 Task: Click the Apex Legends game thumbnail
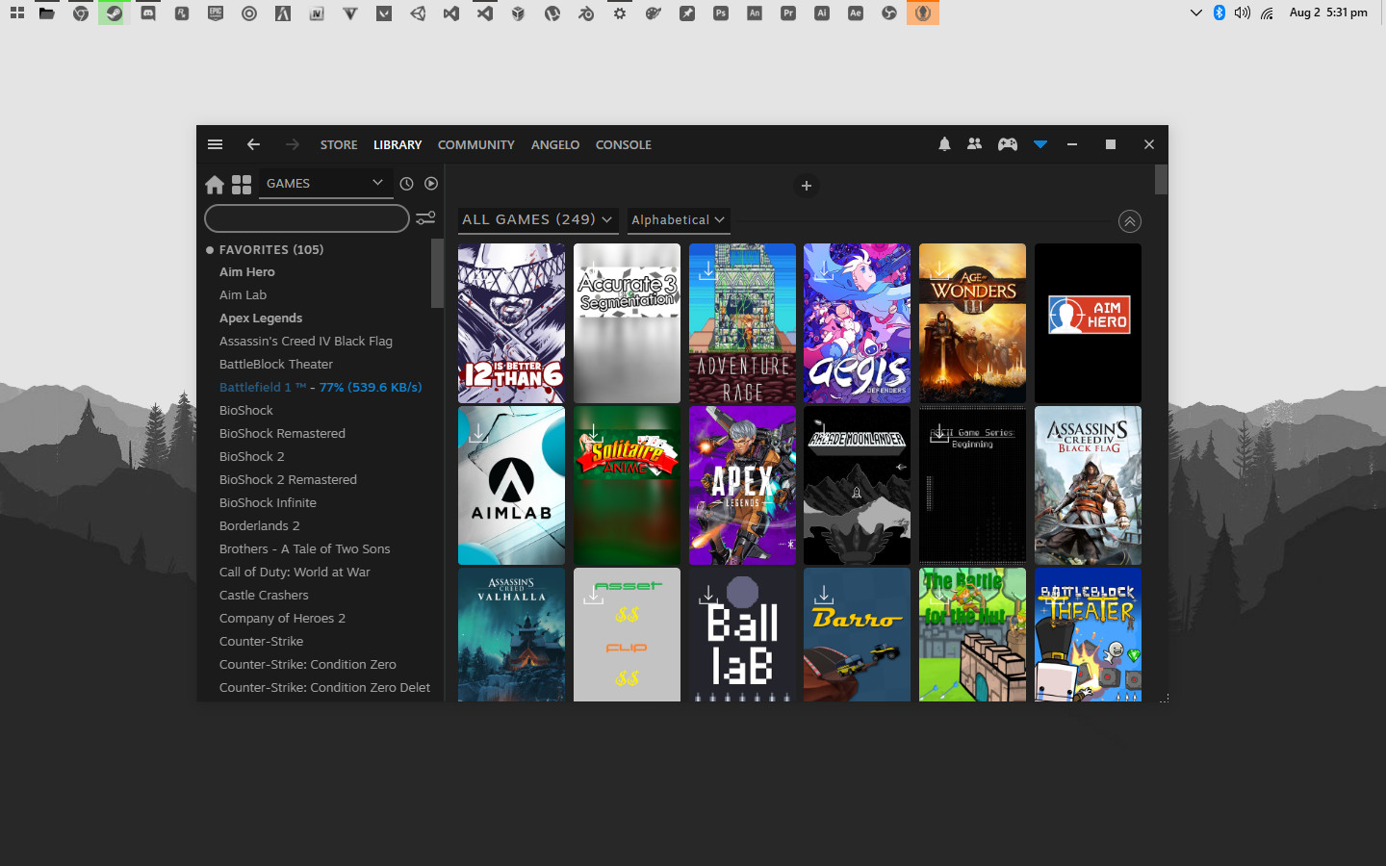(x=742, y=485)
